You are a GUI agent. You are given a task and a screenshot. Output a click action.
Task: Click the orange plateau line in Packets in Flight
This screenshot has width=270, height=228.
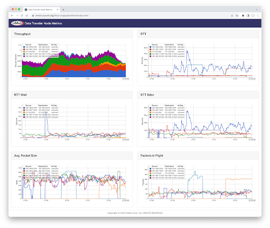click(x=239, y=179)
